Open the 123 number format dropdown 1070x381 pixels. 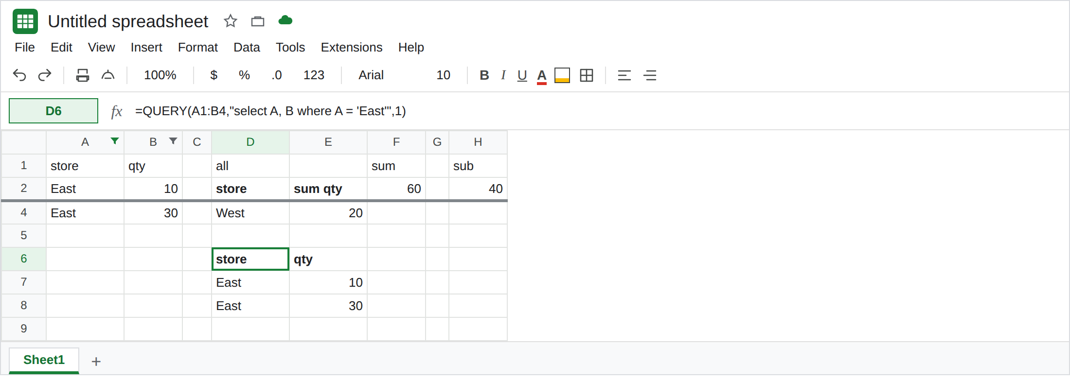tap(314, 75)
